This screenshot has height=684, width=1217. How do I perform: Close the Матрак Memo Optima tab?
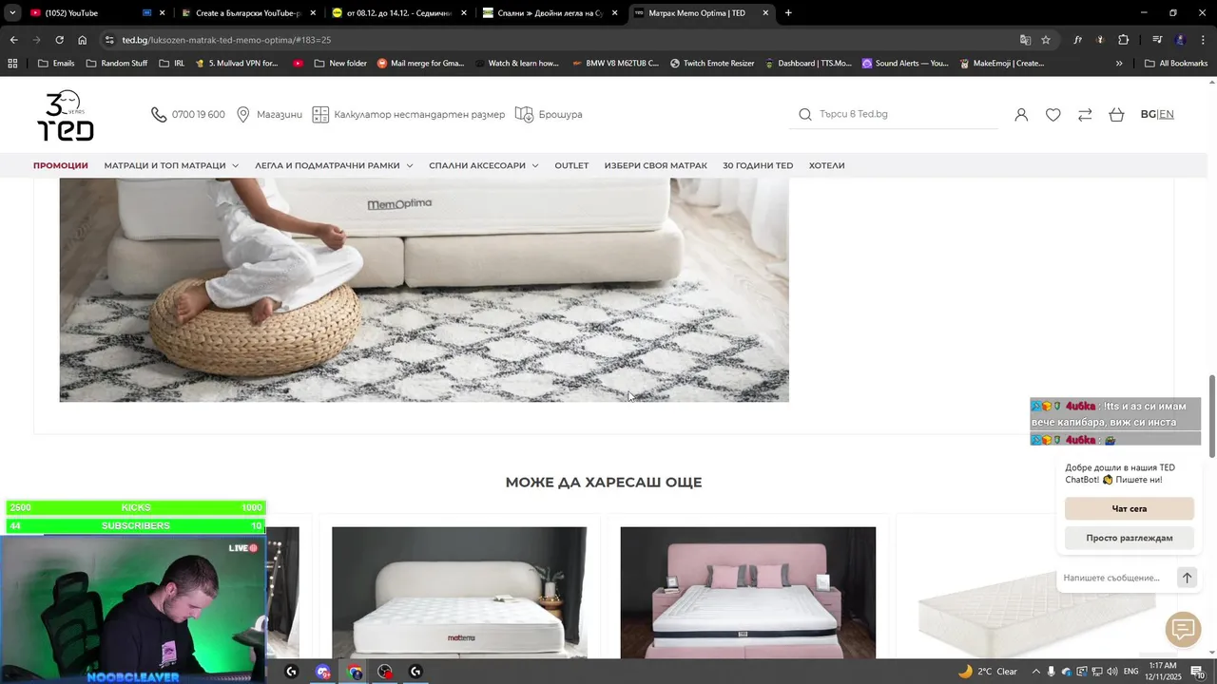pyautogui.click(x=765, y=13)
